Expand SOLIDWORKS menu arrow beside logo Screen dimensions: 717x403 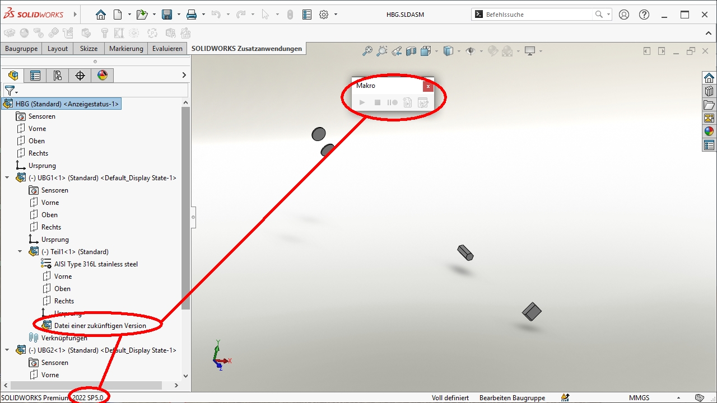75,15
